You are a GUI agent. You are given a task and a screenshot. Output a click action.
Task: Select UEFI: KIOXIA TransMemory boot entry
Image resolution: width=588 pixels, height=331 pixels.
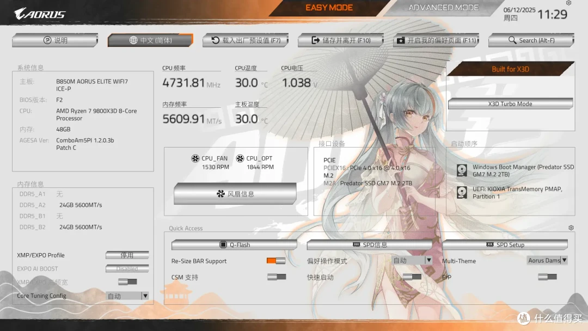tap(517, 193)
